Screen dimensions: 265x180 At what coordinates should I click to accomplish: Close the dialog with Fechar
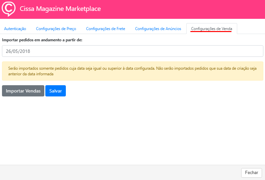[x=251, y=173]
